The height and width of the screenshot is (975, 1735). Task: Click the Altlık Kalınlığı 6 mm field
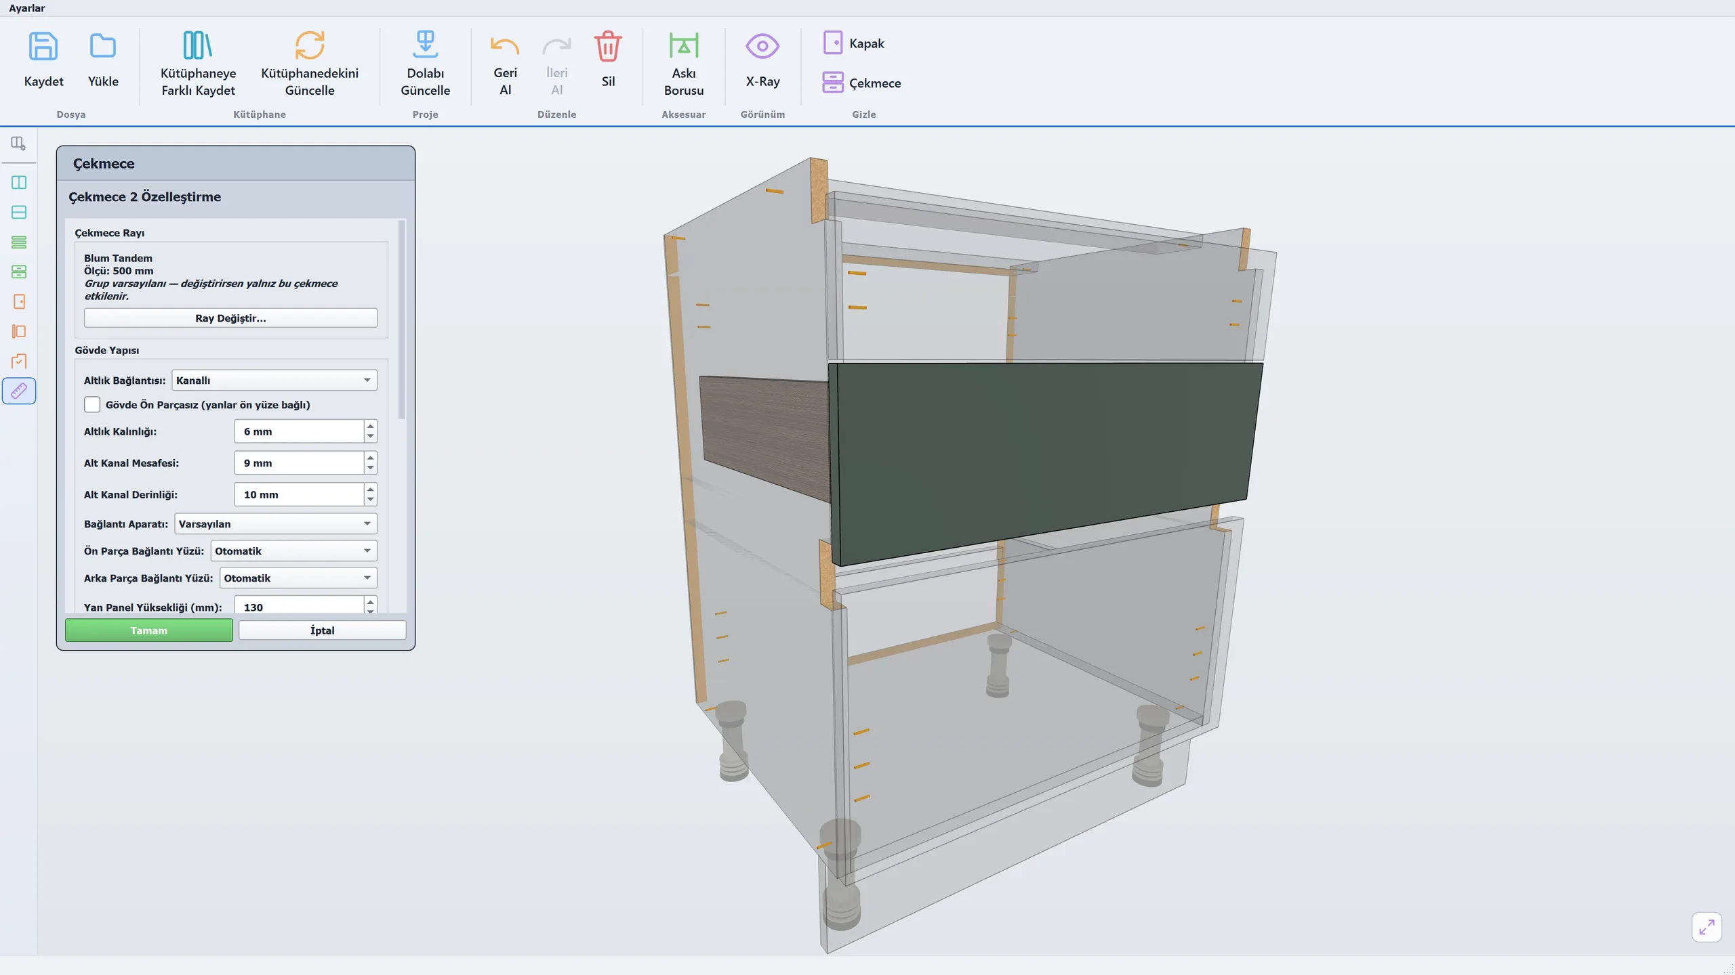299,431
